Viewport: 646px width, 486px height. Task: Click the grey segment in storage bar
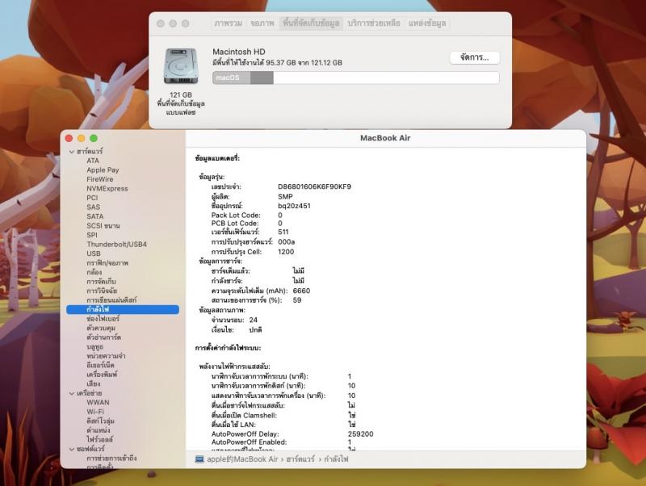coord(262,78)
